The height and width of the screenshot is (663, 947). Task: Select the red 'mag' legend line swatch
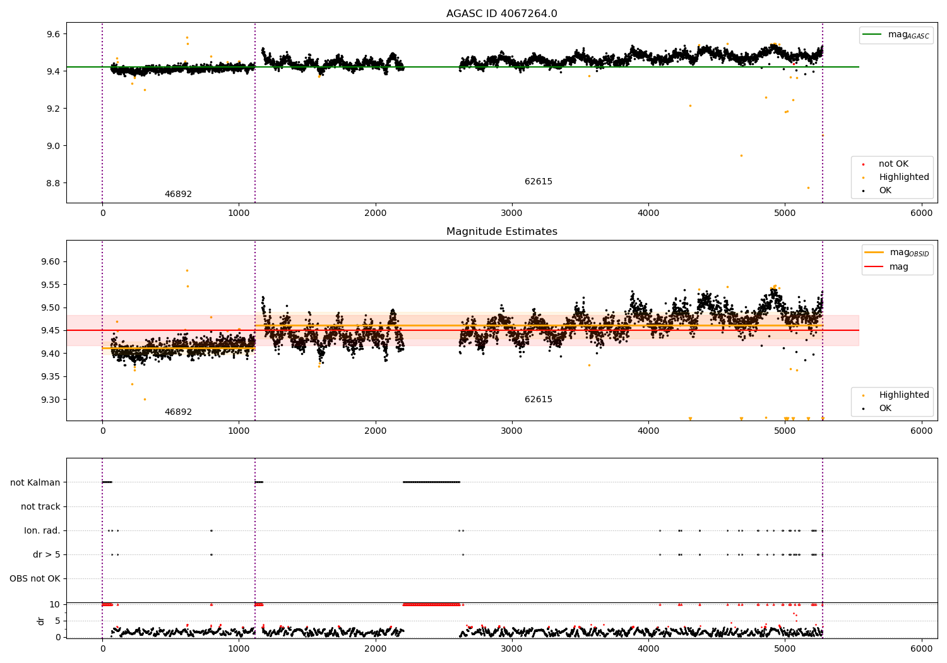tap(874, 267)
